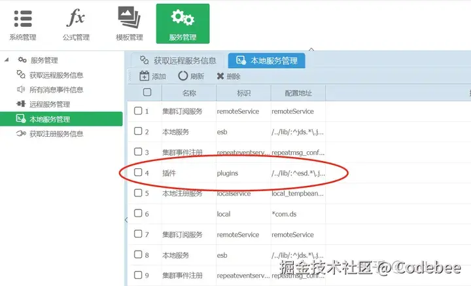
Task: Click speaker icon for 所有消息事件信息
Action: tap(21, 89)
